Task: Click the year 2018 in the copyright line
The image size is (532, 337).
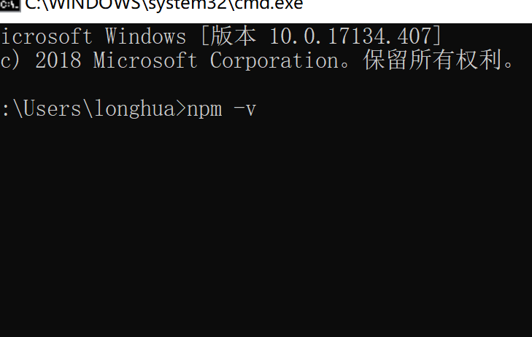Action: point(58,60)
